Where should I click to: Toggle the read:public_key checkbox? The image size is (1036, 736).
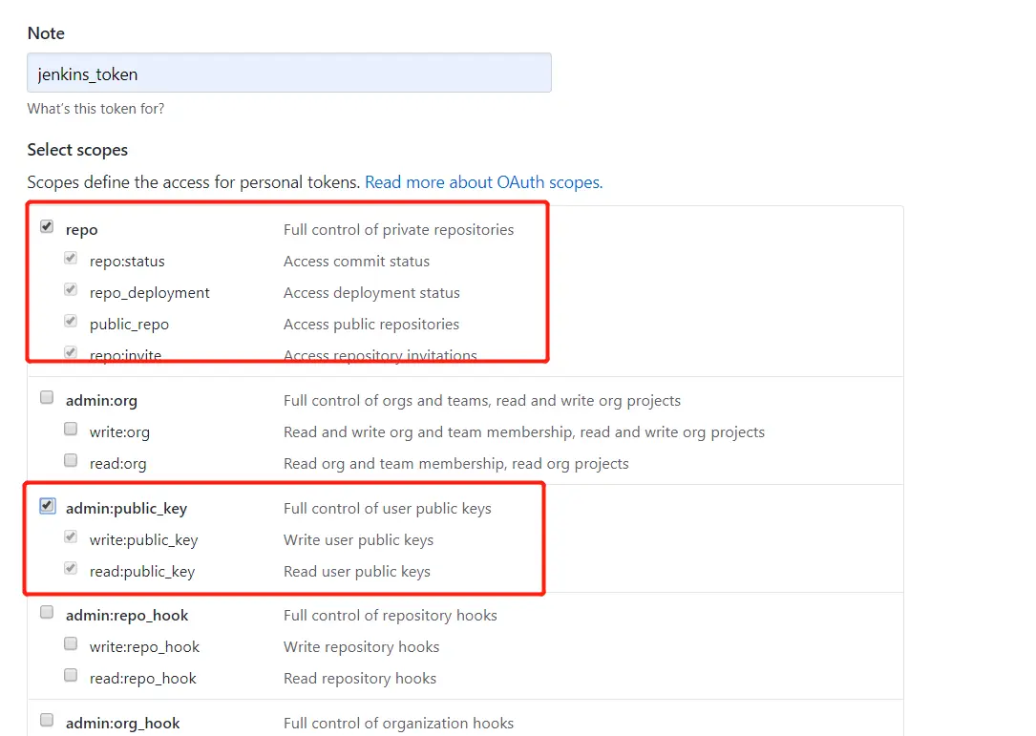(x=71, y=569)
